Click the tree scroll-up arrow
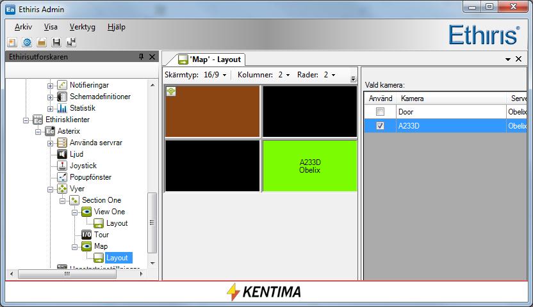 tap(152, 85)
